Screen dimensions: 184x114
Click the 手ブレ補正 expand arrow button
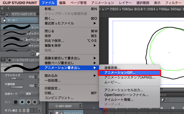click(x=40, y=110)
